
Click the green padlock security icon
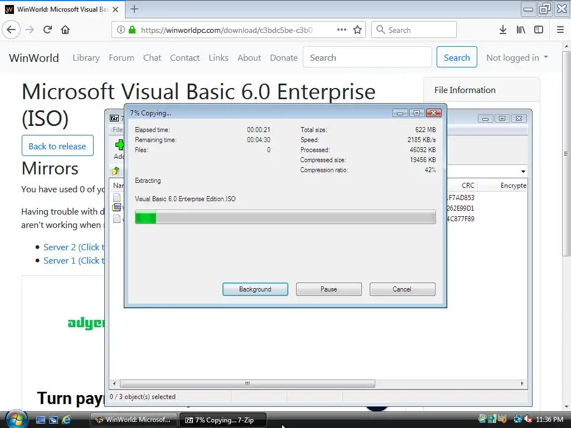pyautogui.click(x=132, y=30)
